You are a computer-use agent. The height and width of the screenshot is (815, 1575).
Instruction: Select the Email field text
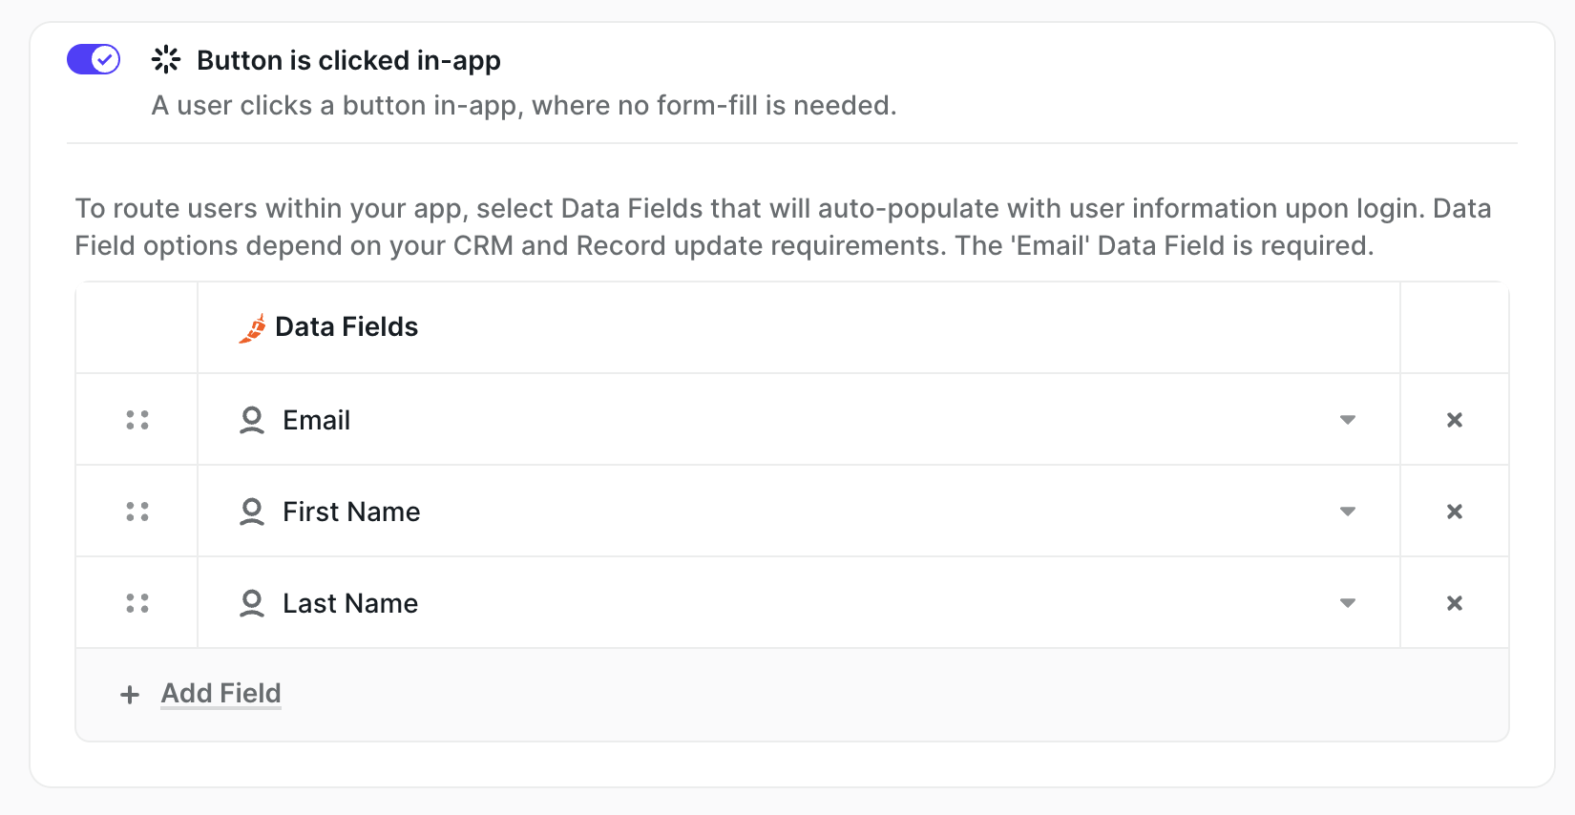pos(316,420)
